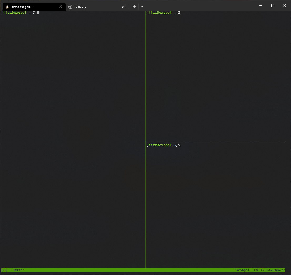Close the Settings tab
The image size is (291, 275).
tap(123, 7)
